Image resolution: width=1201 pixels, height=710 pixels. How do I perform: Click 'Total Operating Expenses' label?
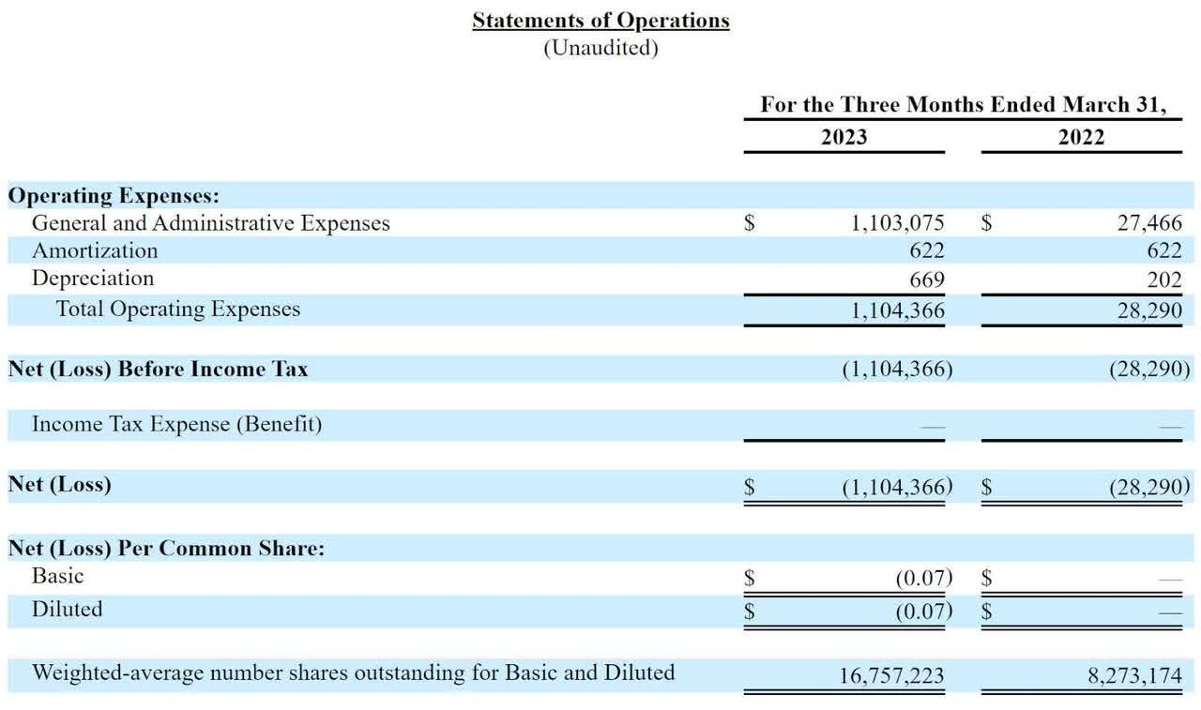(x=178, y=309)
